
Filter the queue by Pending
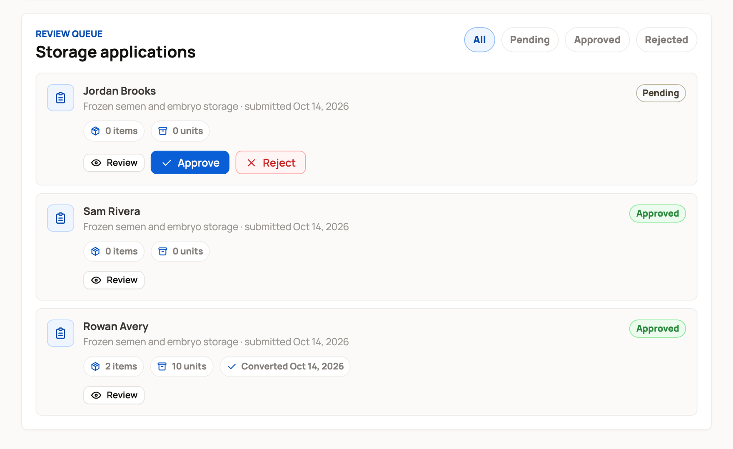(530, 40)
